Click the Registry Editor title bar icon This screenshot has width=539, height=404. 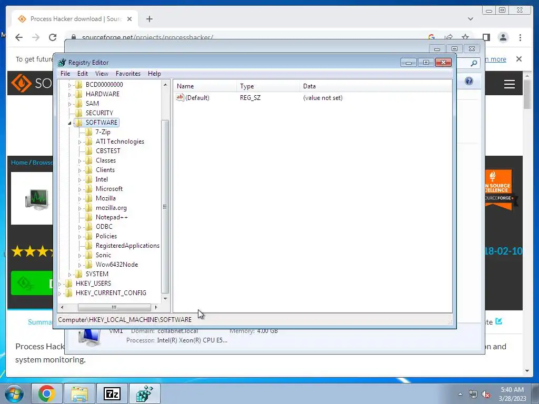point(62,63)
